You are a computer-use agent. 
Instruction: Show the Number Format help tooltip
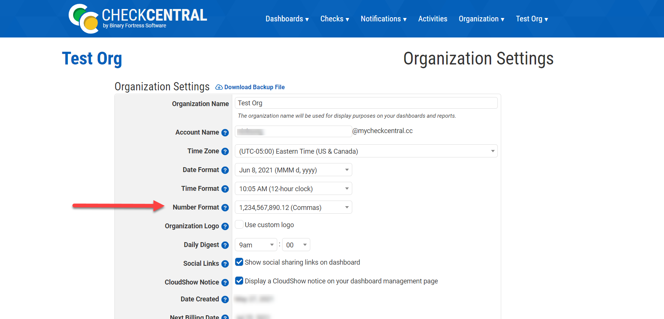[225, 208]
